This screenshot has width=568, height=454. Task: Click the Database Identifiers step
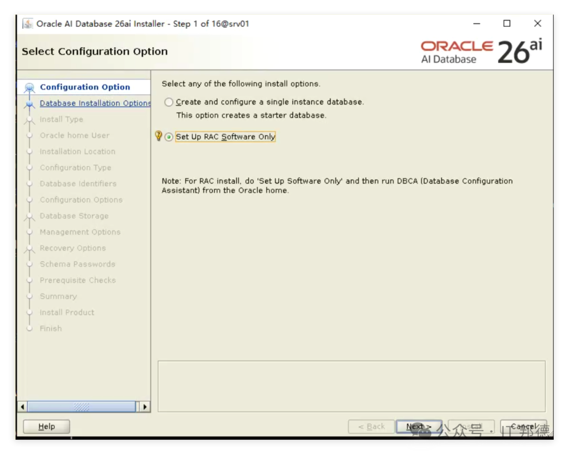[78, 184]
